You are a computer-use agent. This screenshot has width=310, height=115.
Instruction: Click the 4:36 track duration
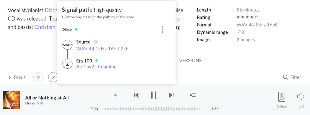215,109
